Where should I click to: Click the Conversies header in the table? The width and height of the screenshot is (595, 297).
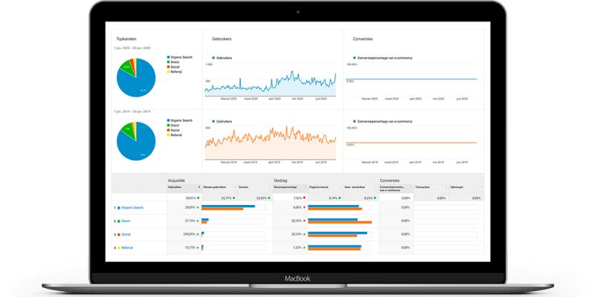(x=390, y=180)
